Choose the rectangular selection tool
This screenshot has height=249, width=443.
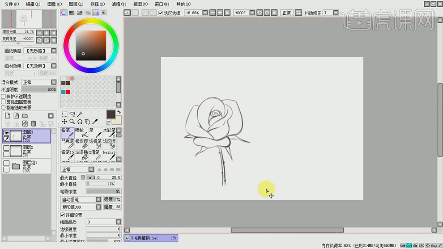click(64, 114)
